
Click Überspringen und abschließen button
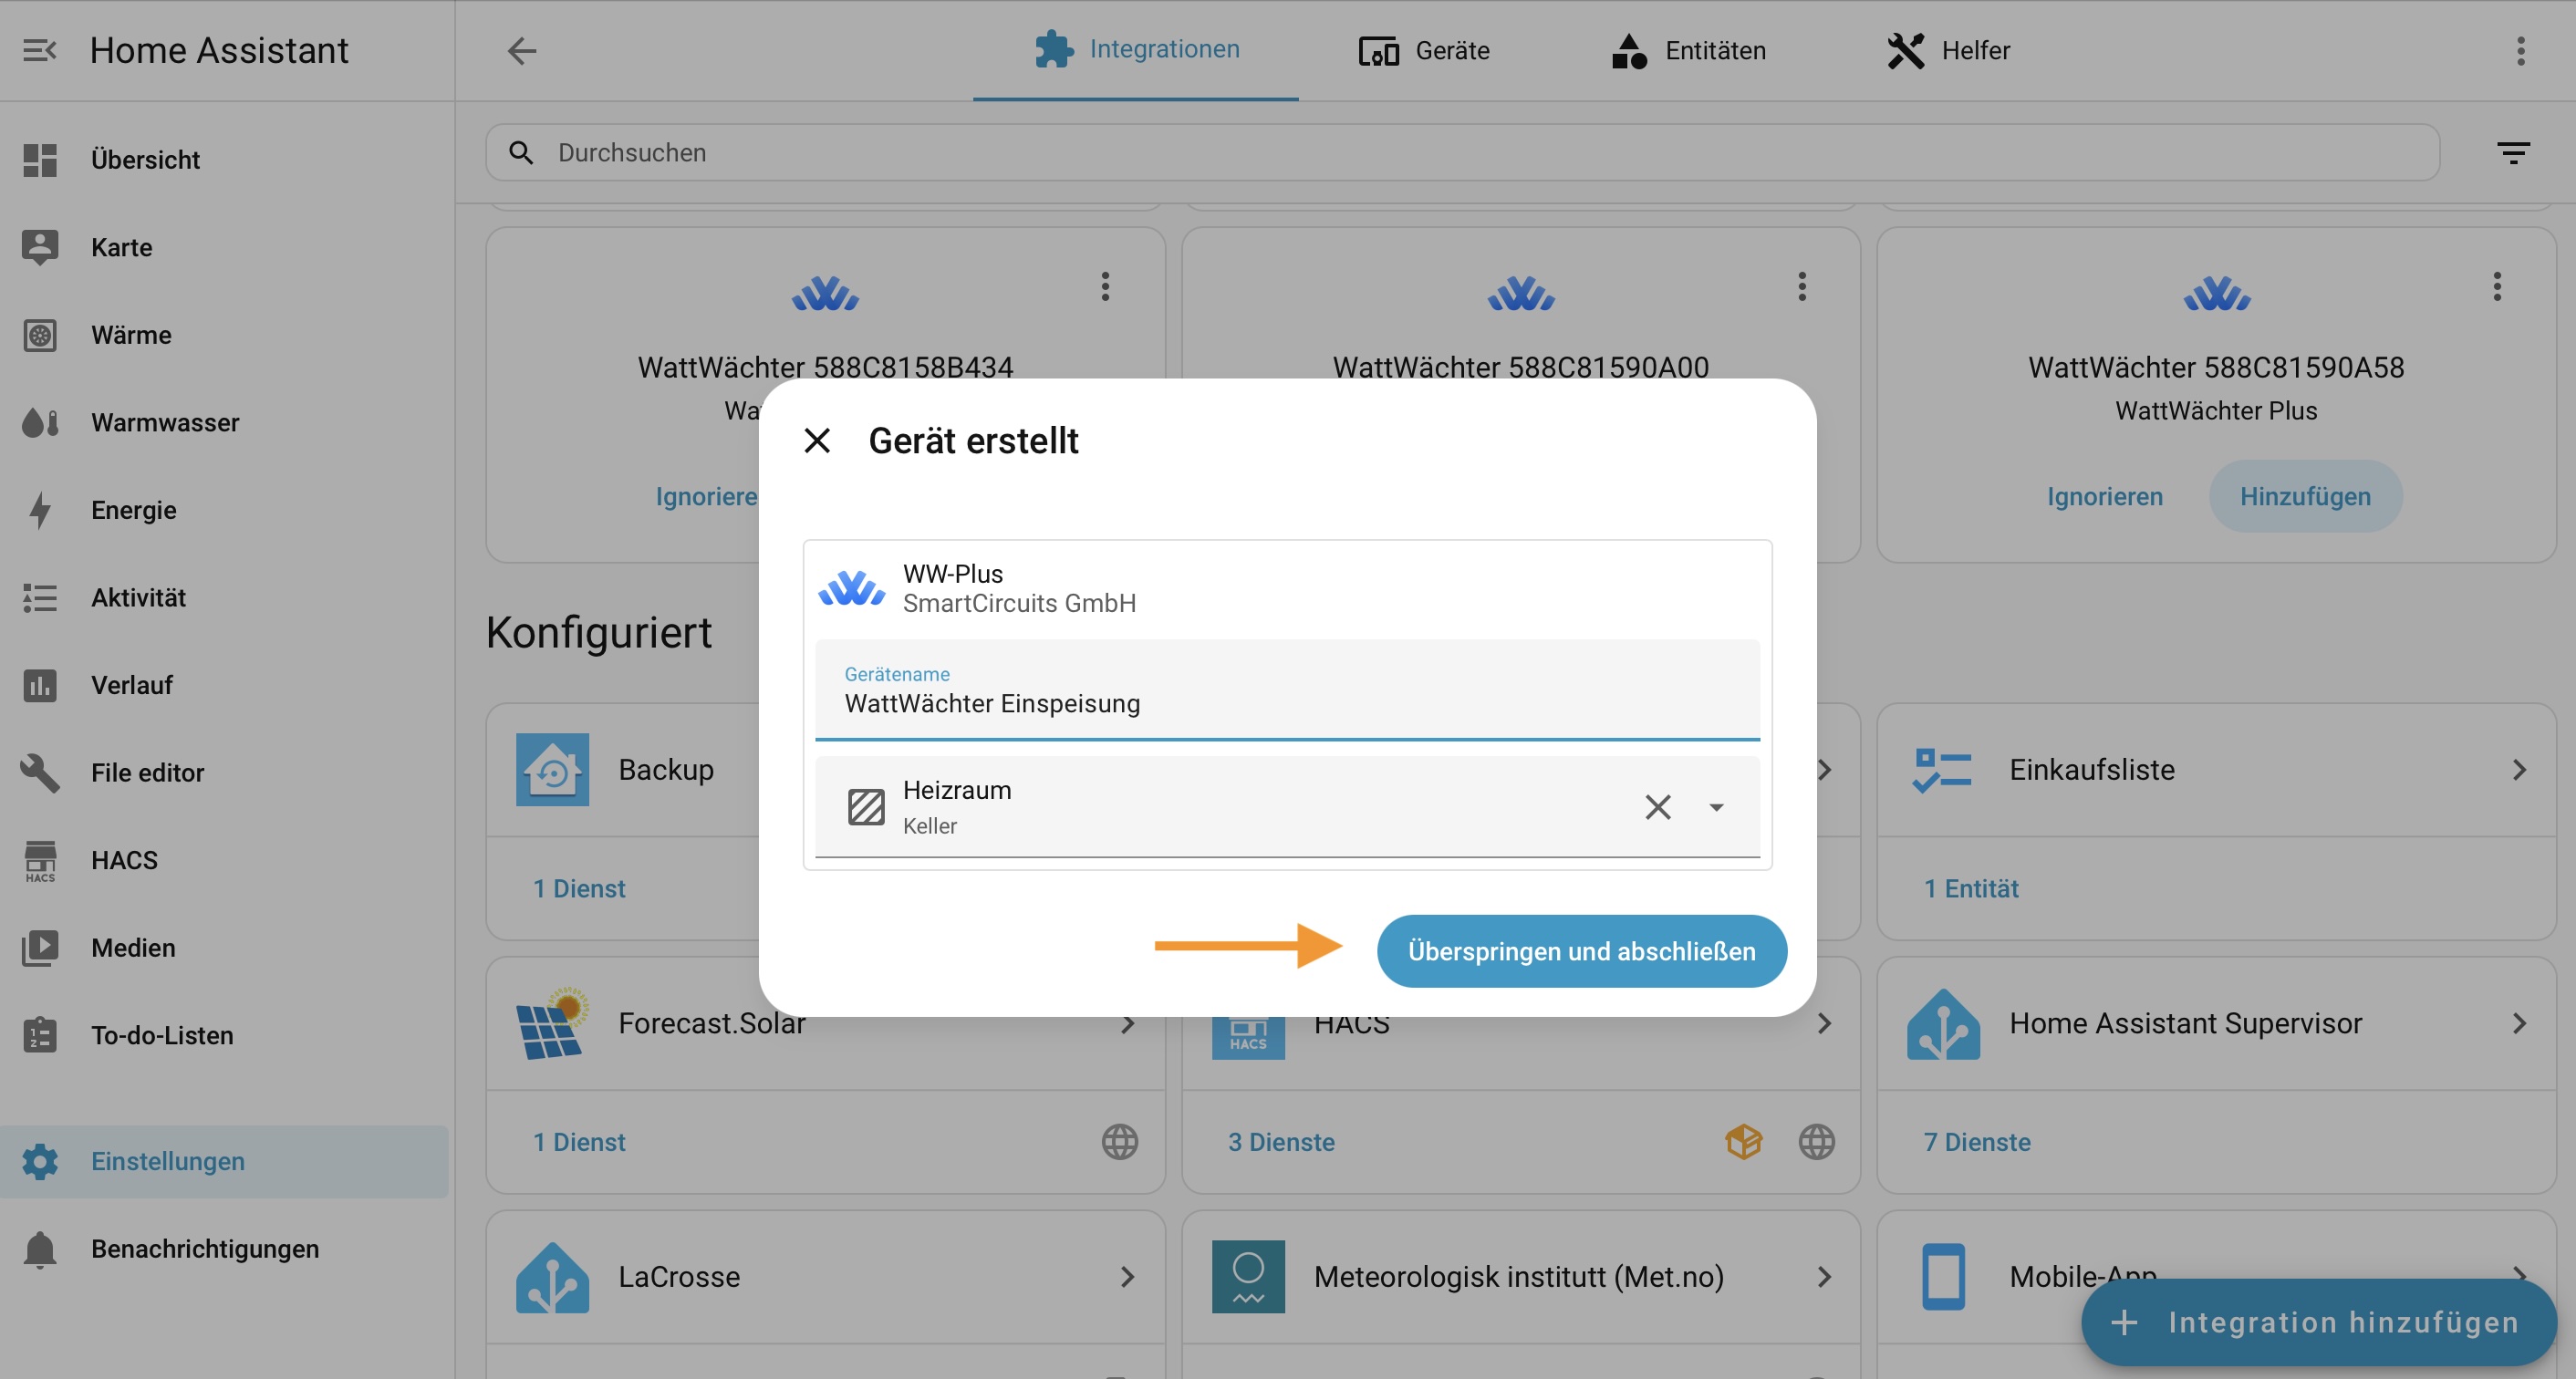click(1580, 951)
